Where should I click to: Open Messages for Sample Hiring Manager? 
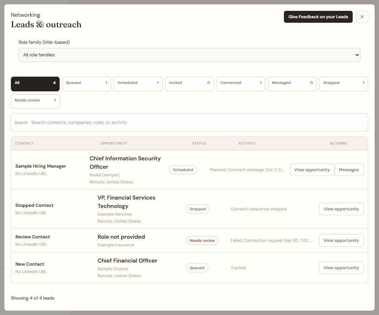click(349, 170)
